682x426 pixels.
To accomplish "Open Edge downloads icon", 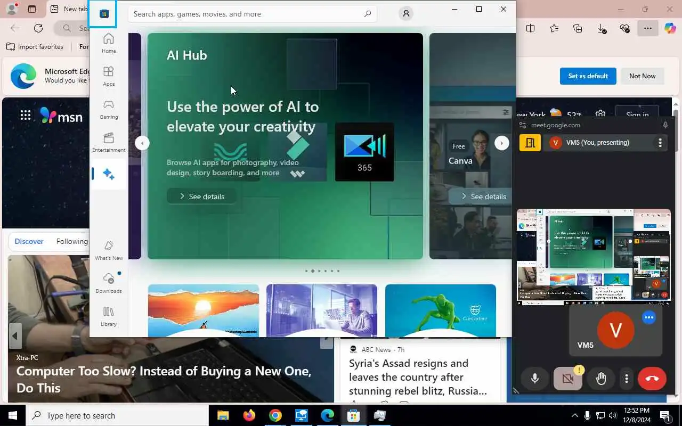I will [x=602, y=28].
